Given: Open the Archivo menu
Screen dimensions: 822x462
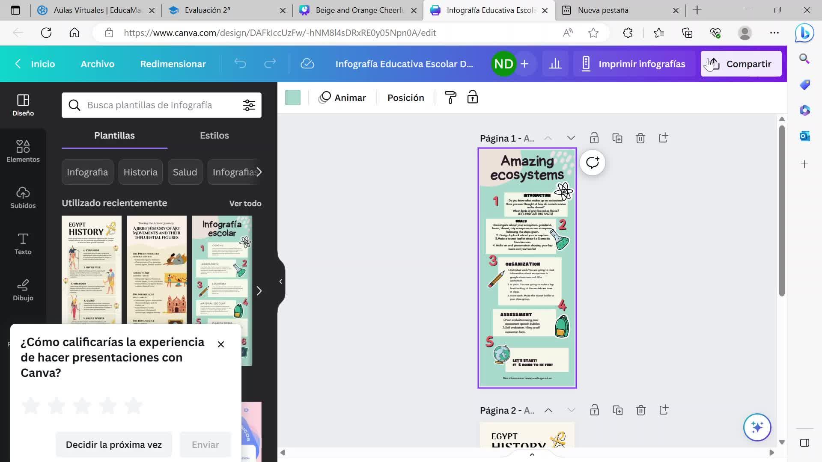Looking at the screenshot, I should pyautogui.click(x=98, y=64).
